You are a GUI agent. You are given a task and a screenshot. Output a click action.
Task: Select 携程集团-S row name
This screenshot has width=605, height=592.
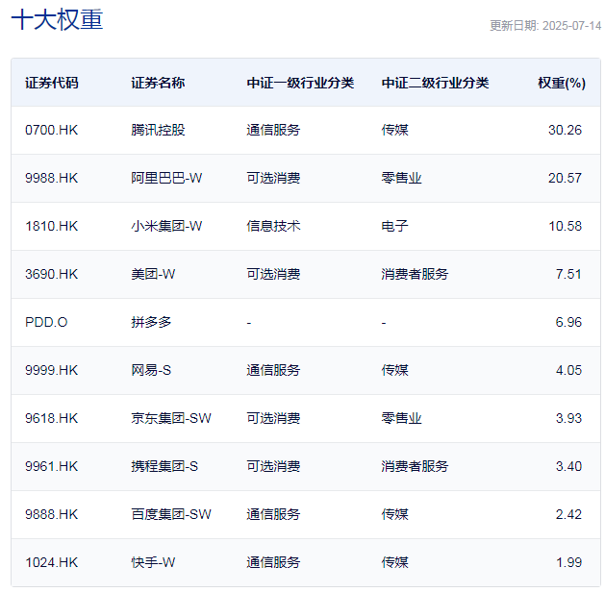164,466
